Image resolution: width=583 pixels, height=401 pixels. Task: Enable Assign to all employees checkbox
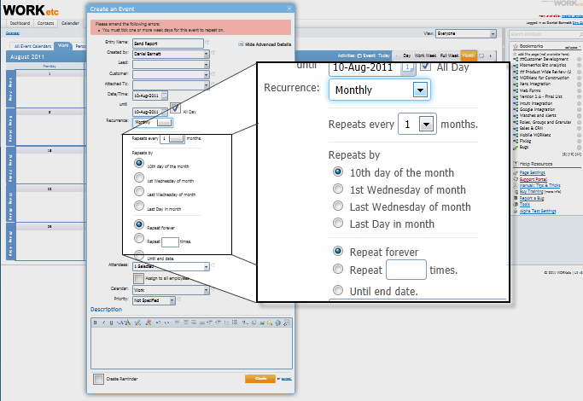click(138, 278)
